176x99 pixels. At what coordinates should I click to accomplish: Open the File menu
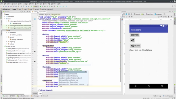tap(2, 4)
